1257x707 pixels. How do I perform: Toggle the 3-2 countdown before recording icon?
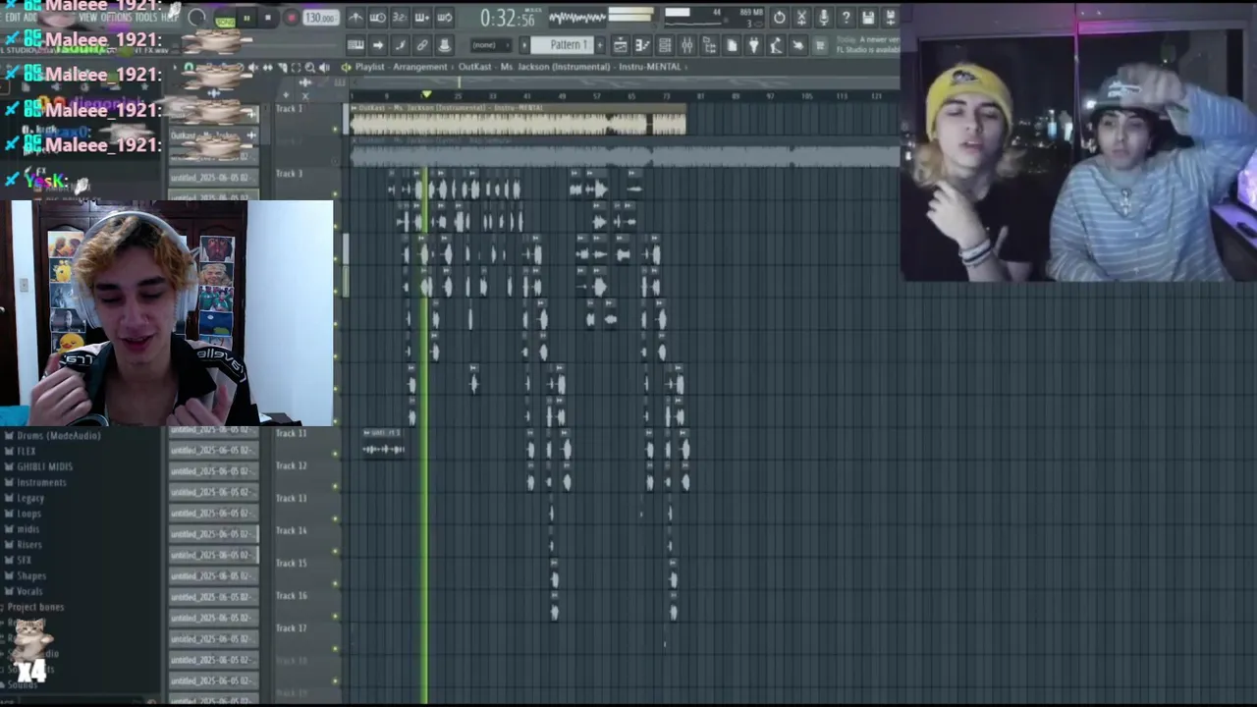coord(400,18)
